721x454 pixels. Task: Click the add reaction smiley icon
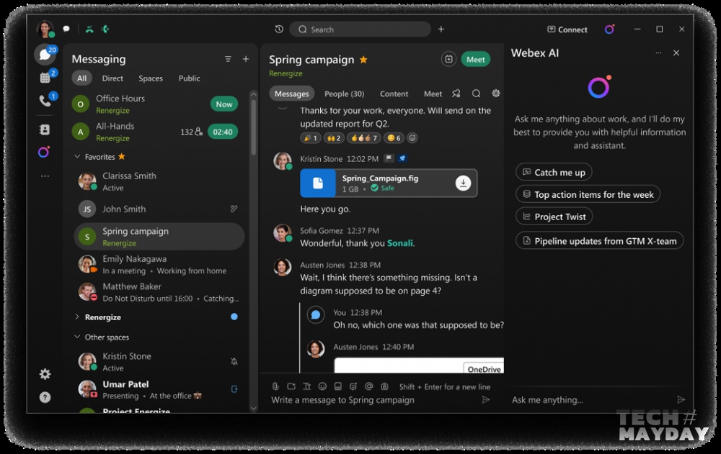click(412, 137)
